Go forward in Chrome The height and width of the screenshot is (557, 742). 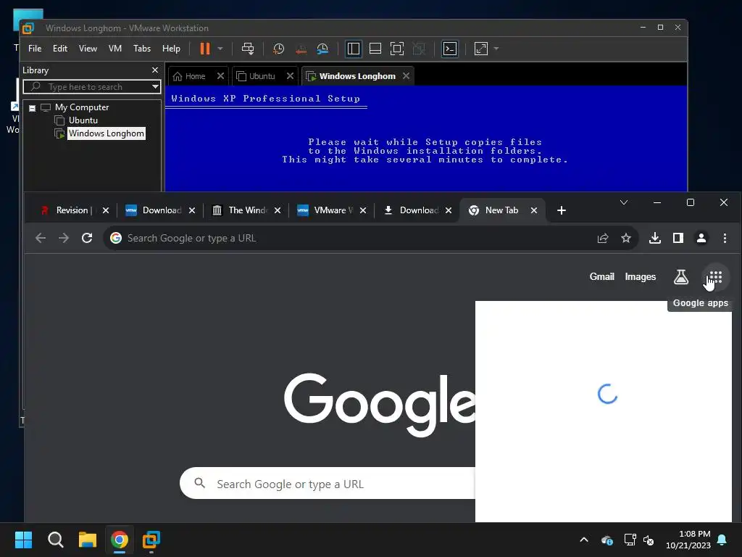coord(64,238)
